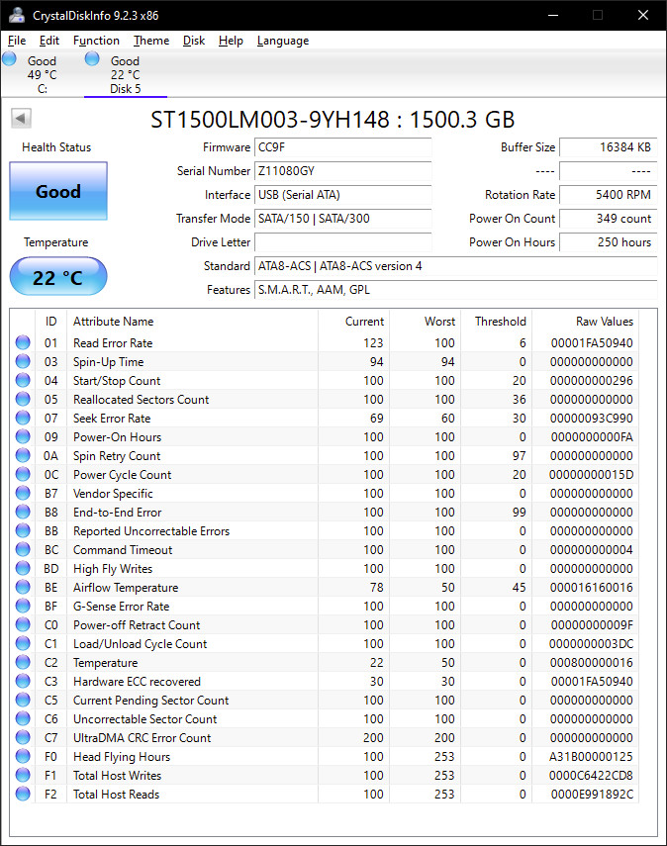Click status orb for Spin Retry Count
Image resolution: width=667 pixels, height=846 pixels.
pos(23,455)
